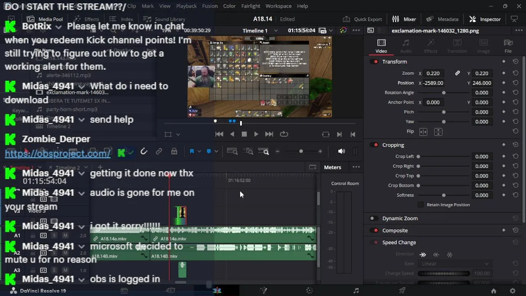Image resolution: width=526 pixels, height=296 pixels.
Task: Open the Timeline 1 name dropdown
Action: (x=276, y=31)
